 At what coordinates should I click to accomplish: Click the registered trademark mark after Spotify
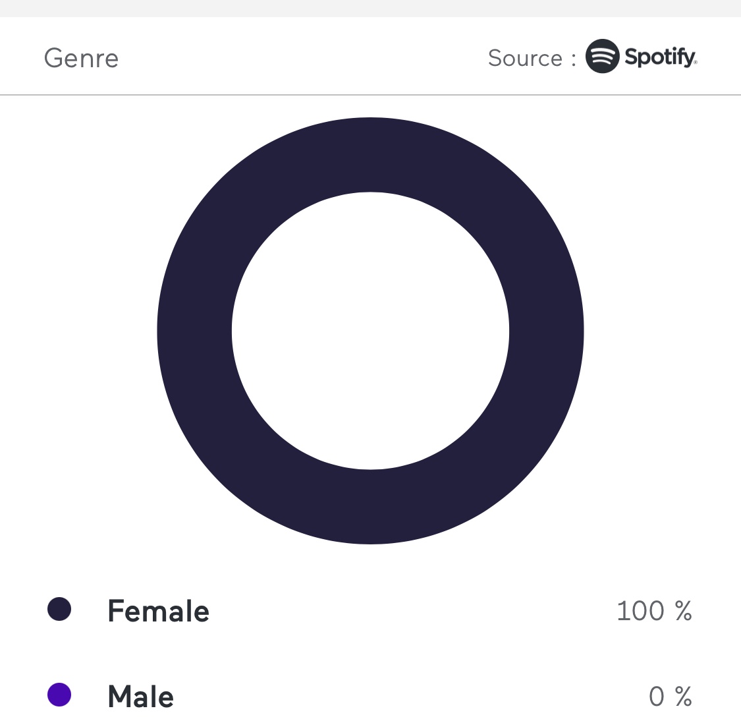pyautogui.click(x=695, y=63)
